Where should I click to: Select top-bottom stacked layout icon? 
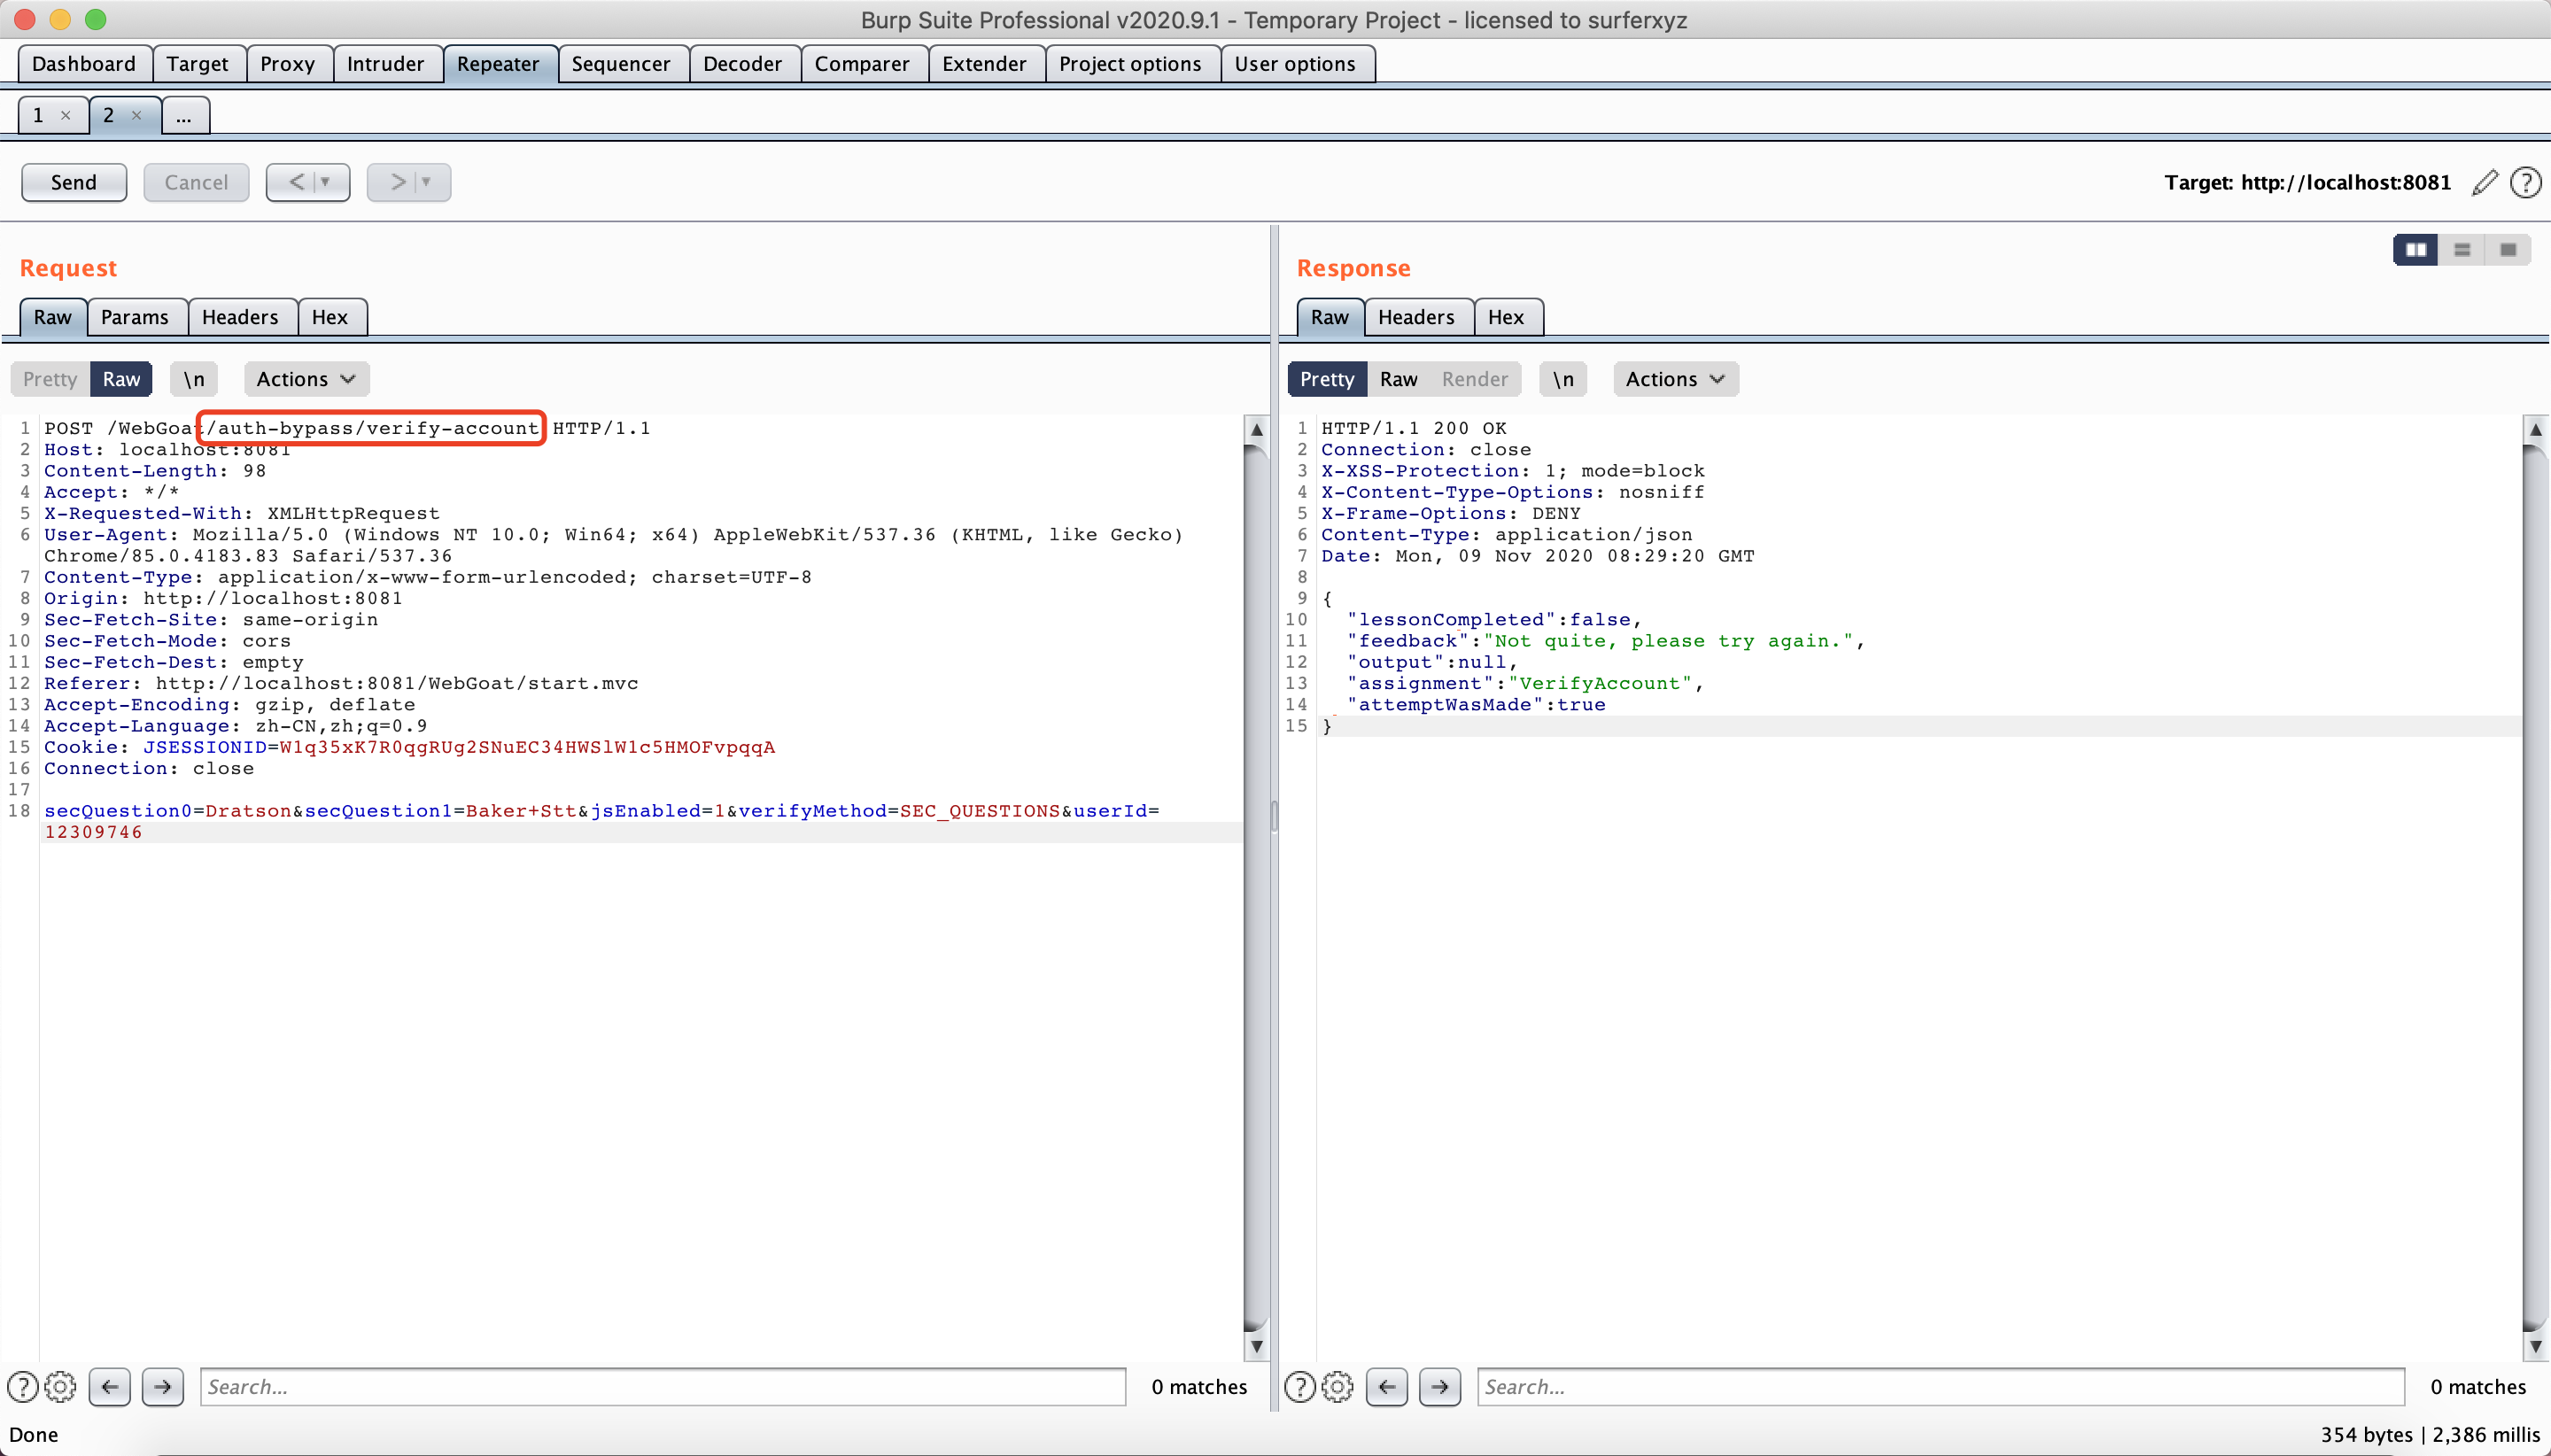pos(2462,250)
